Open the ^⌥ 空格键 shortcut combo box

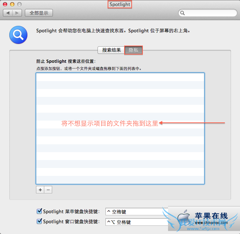pyautogui.click(x=137, y=222)
